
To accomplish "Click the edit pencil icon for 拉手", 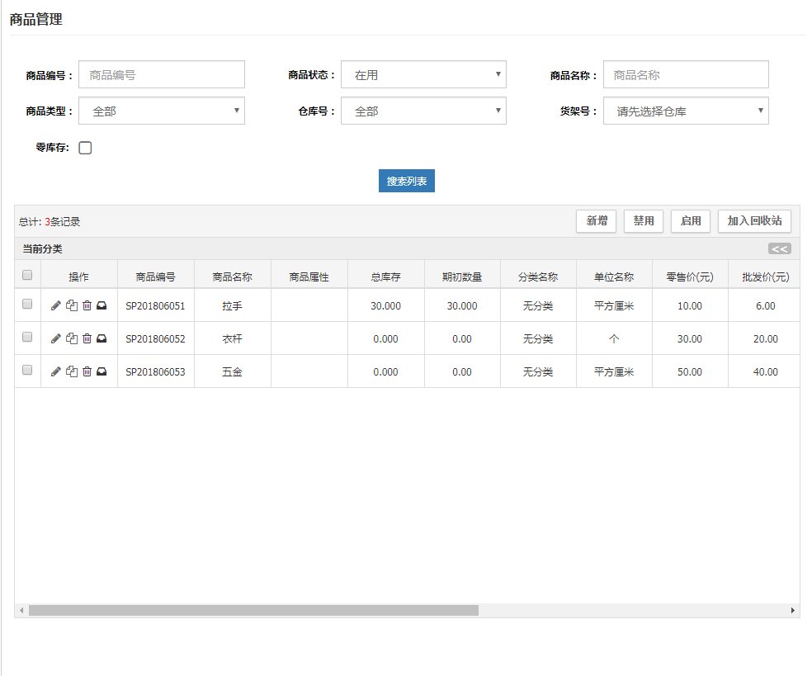I will click(56, 305).
